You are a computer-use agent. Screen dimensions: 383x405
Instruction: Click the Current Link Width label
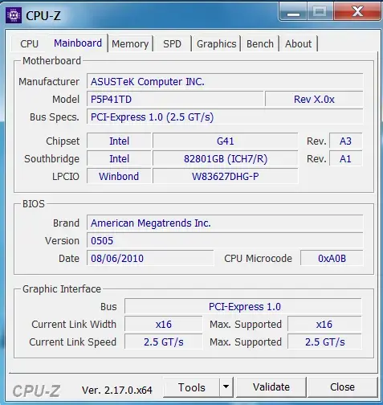pyautogui.click(x=74, y=325)
